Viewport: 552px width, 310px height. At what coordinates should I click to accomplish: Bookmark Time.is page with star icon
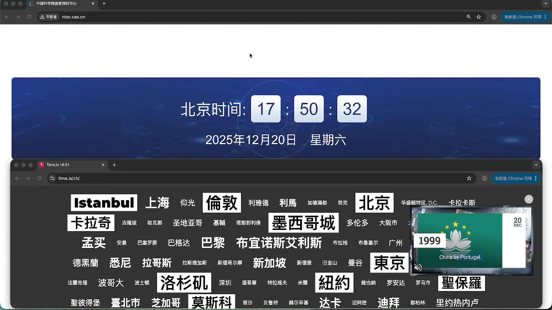[469, 178]
